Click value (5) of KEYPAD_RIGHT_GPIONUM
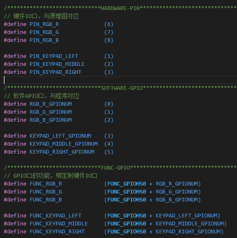Viewport: 237px width, 238px height. coord(109,152)
